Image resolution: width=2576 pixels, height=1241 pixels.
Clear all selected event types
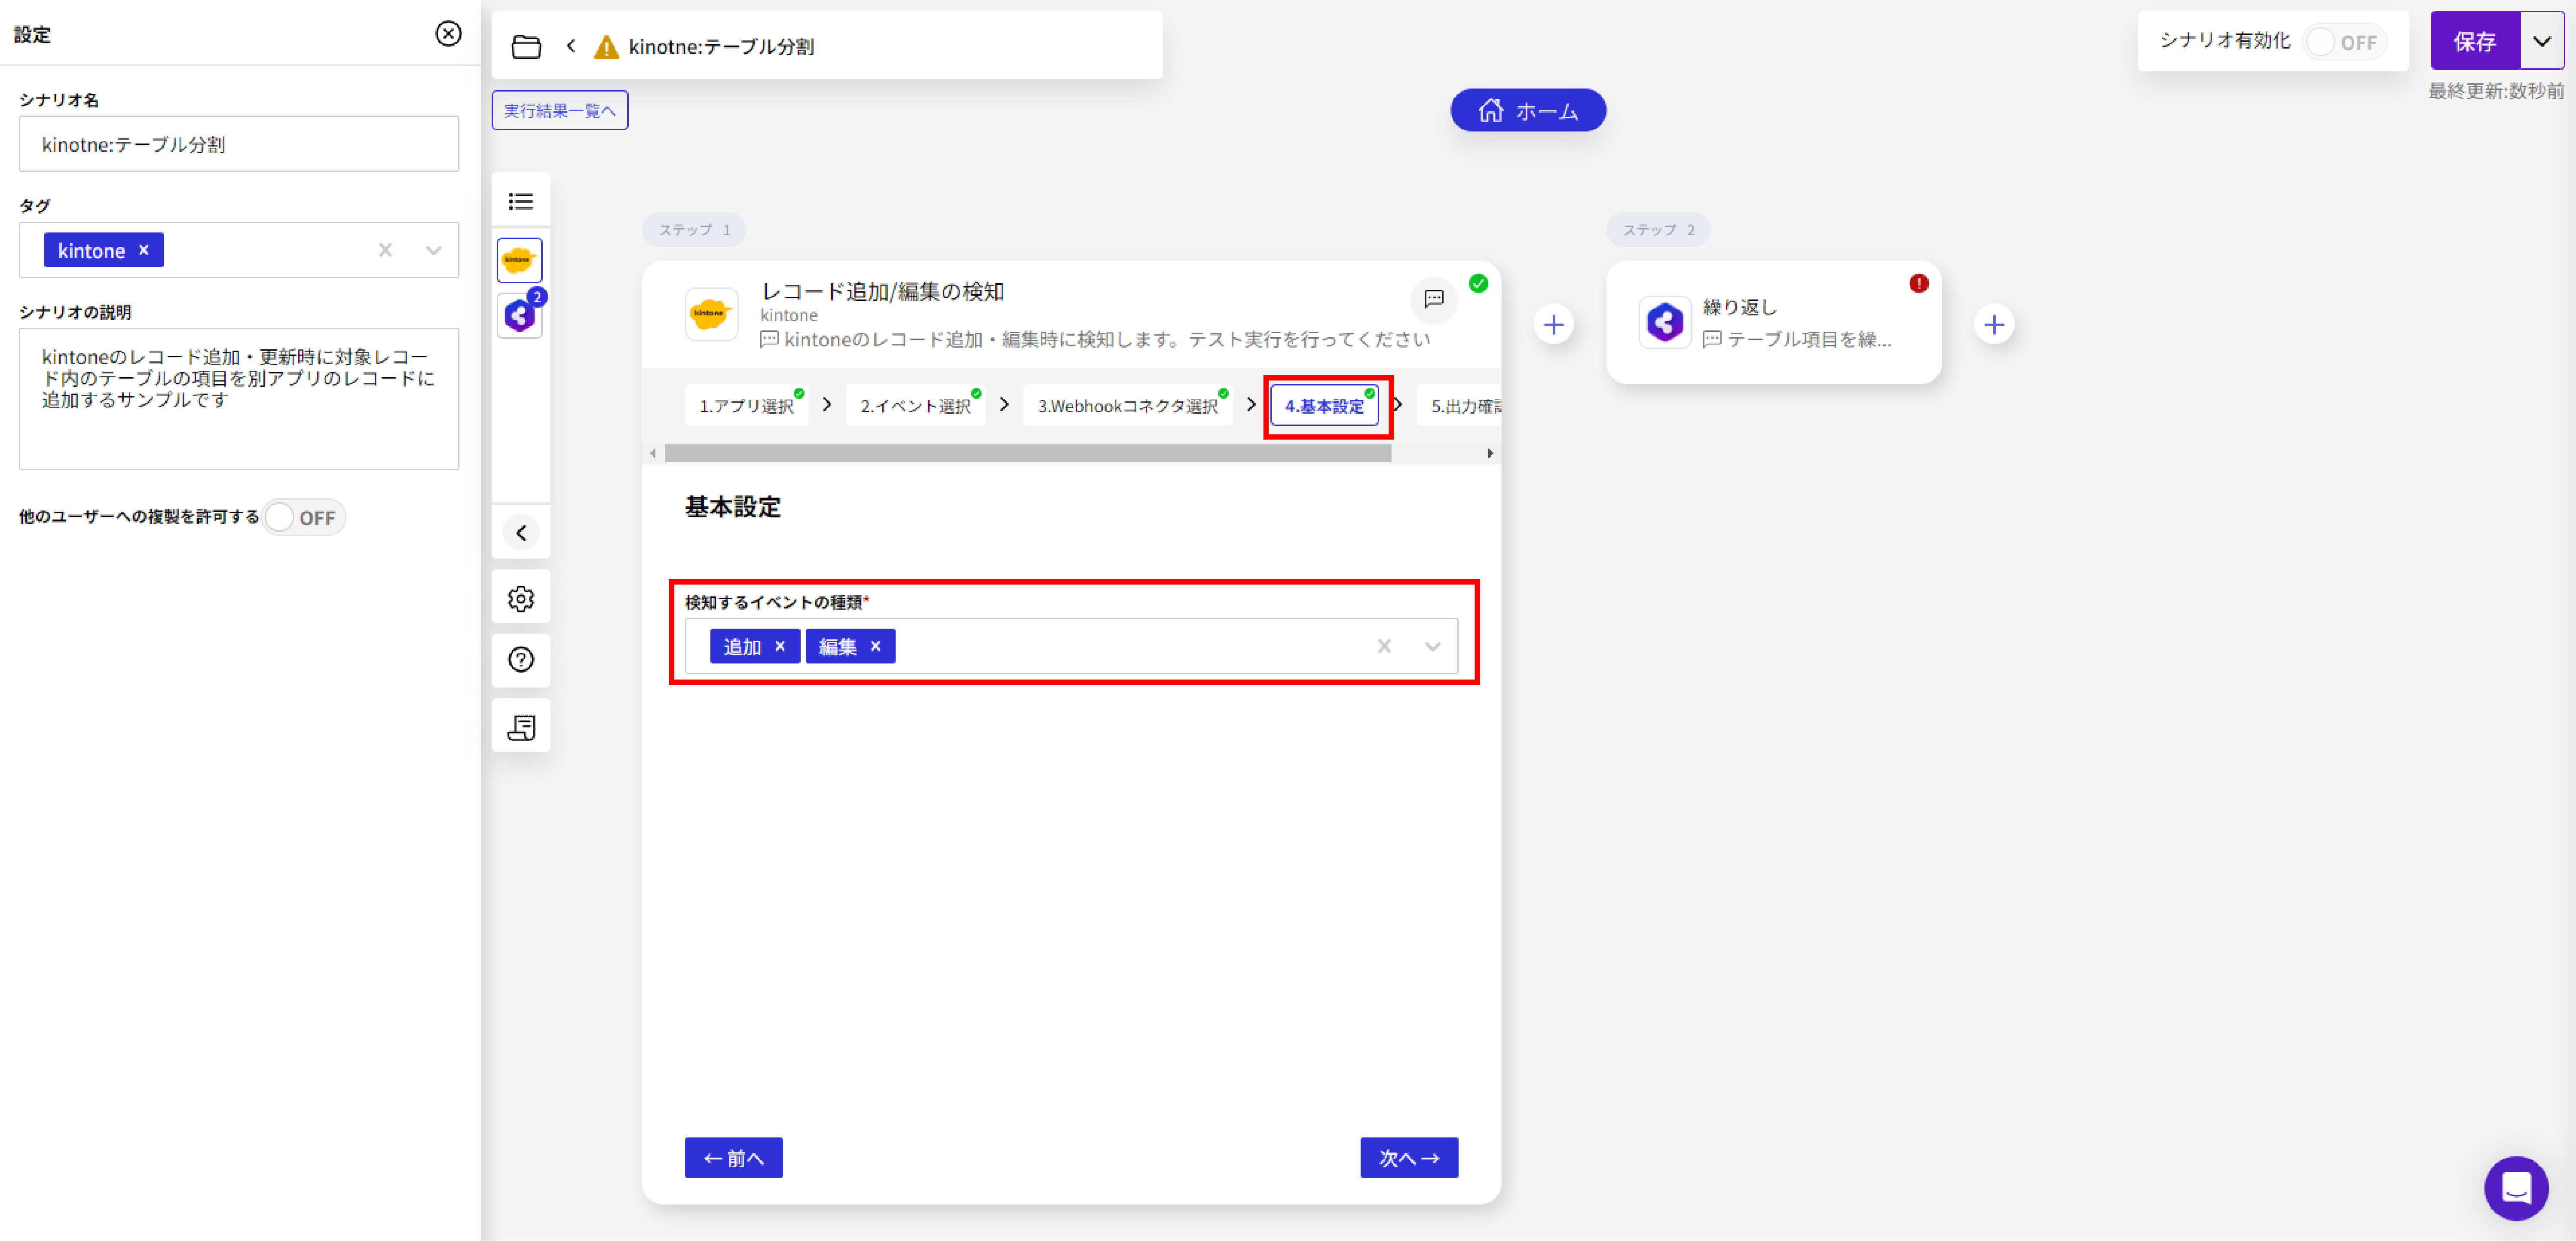(x=1384, y=646)
